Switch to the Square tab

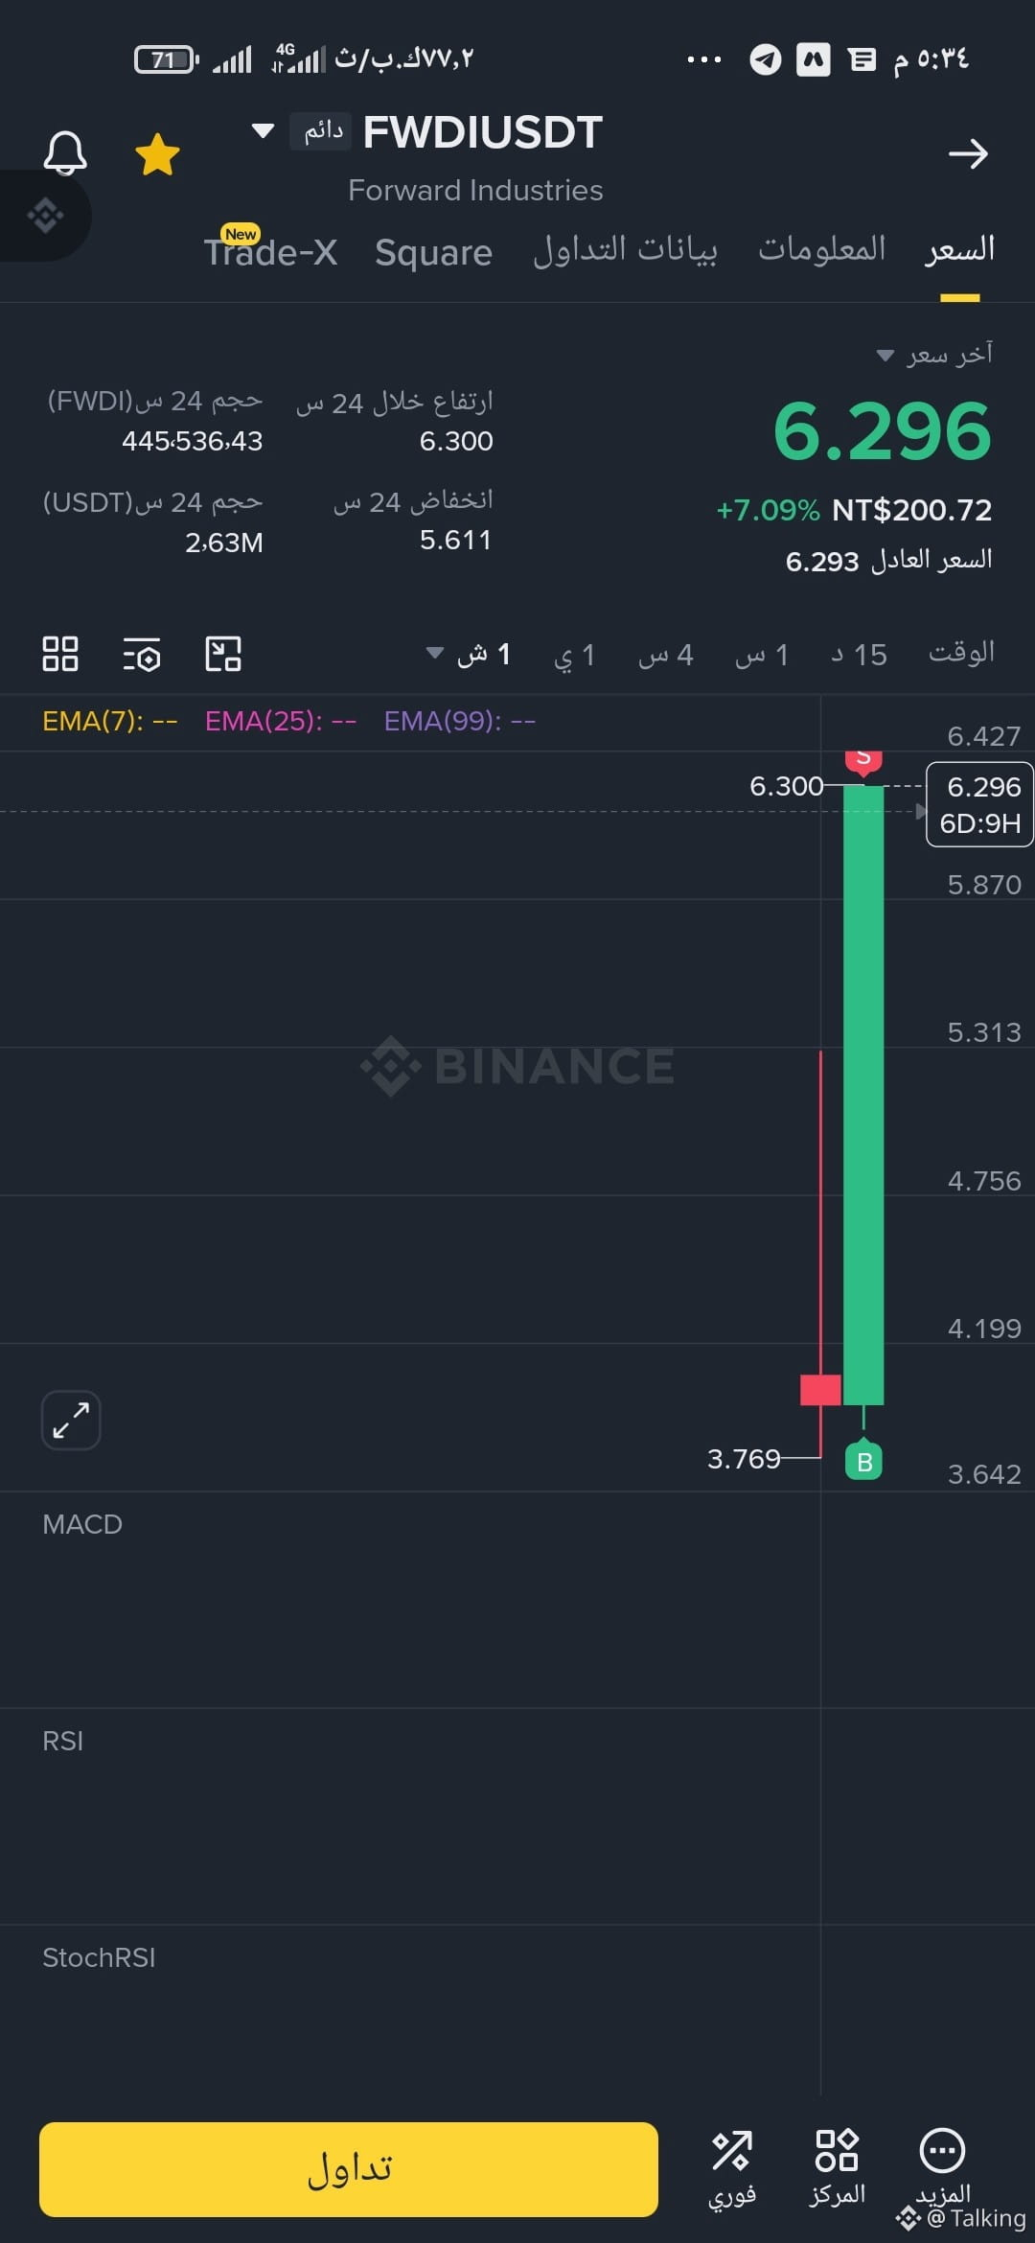[433, 252]
